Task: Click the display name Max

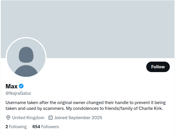Action: (x=12, y=86)
